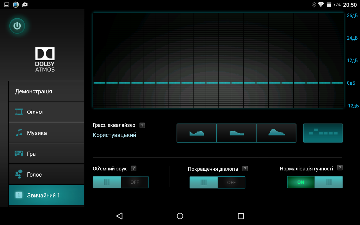Select the middle equalizer preset curve
360x225 pixels.
[x=236, y=133]
